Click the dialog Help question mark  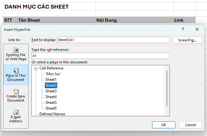coord(183,29)
